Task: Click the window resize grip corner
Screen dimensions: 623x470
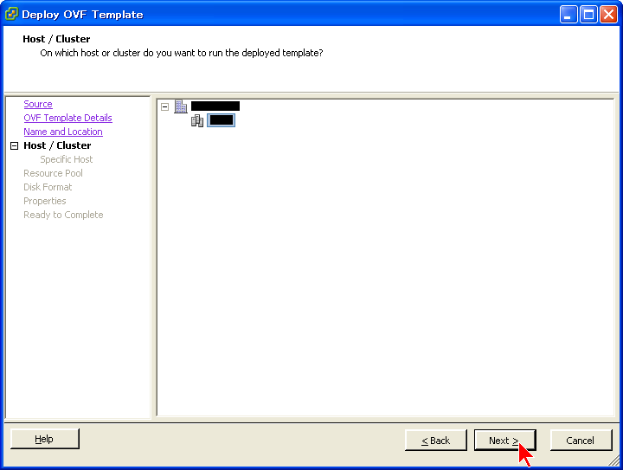Action: (613, 460)
